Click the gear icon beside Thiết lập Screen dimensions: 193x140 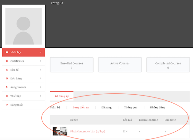[x=7, y=96]
